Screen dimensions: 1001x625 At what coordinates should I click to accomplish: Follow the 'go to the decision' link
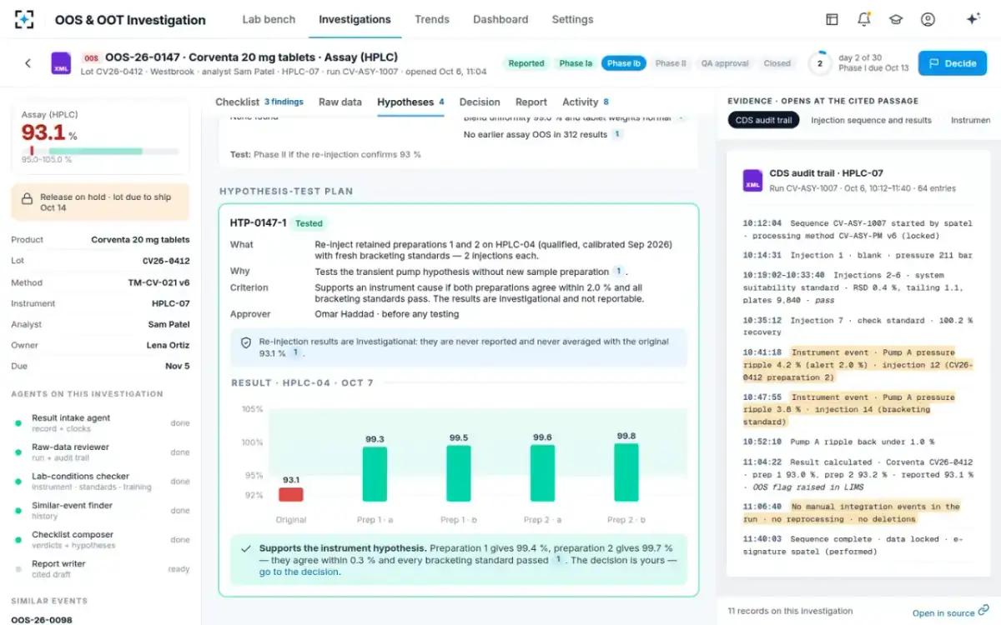click(x=299, y=572)
